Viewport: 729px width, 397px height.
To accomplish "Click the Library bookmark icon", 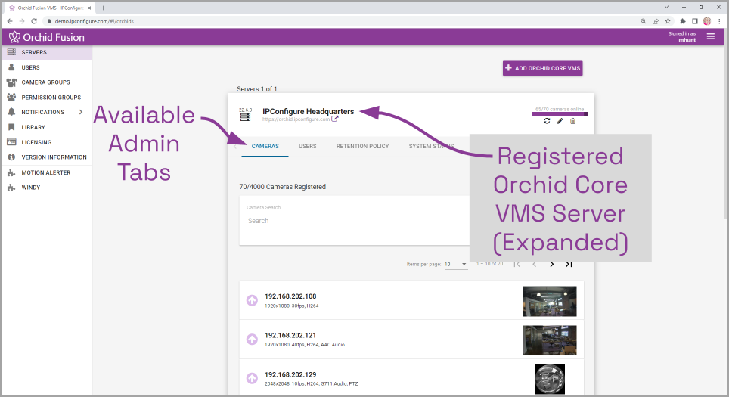I will coord(11,127).
